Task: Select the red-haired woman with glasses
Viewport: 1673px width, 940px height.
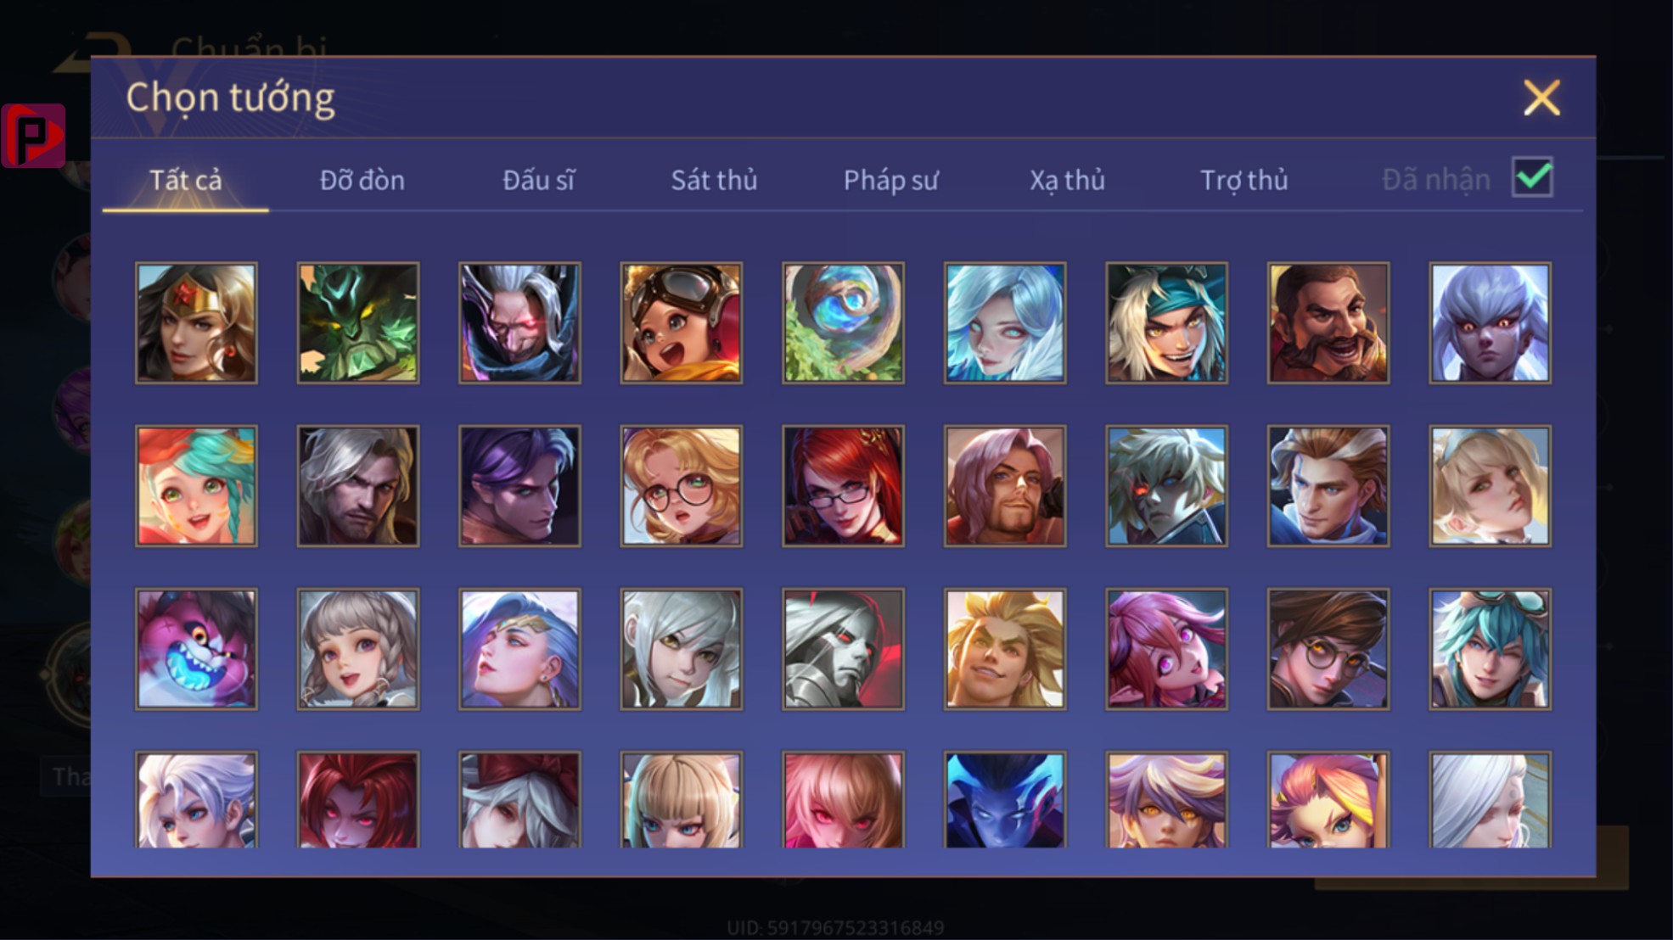Action: 843,485
